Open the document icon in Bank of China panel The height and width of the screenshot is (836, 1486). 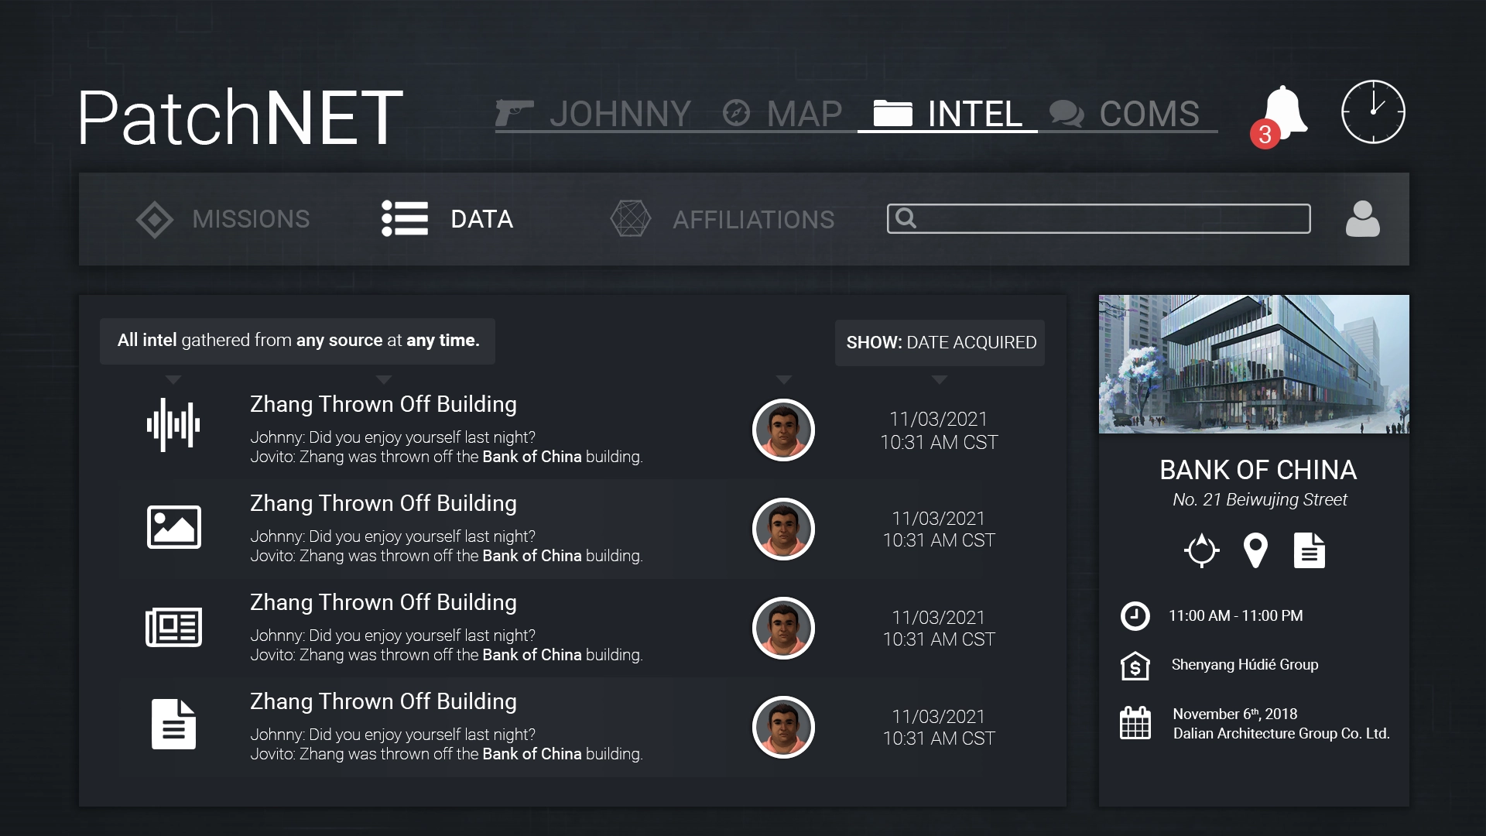coord(1309,550)
